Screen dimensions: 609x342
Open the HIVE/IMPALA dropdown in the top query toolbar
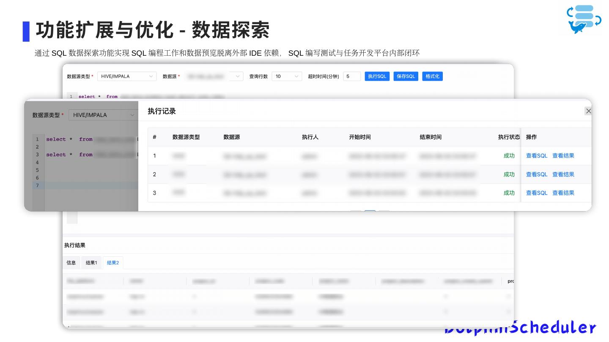(127, 76)
